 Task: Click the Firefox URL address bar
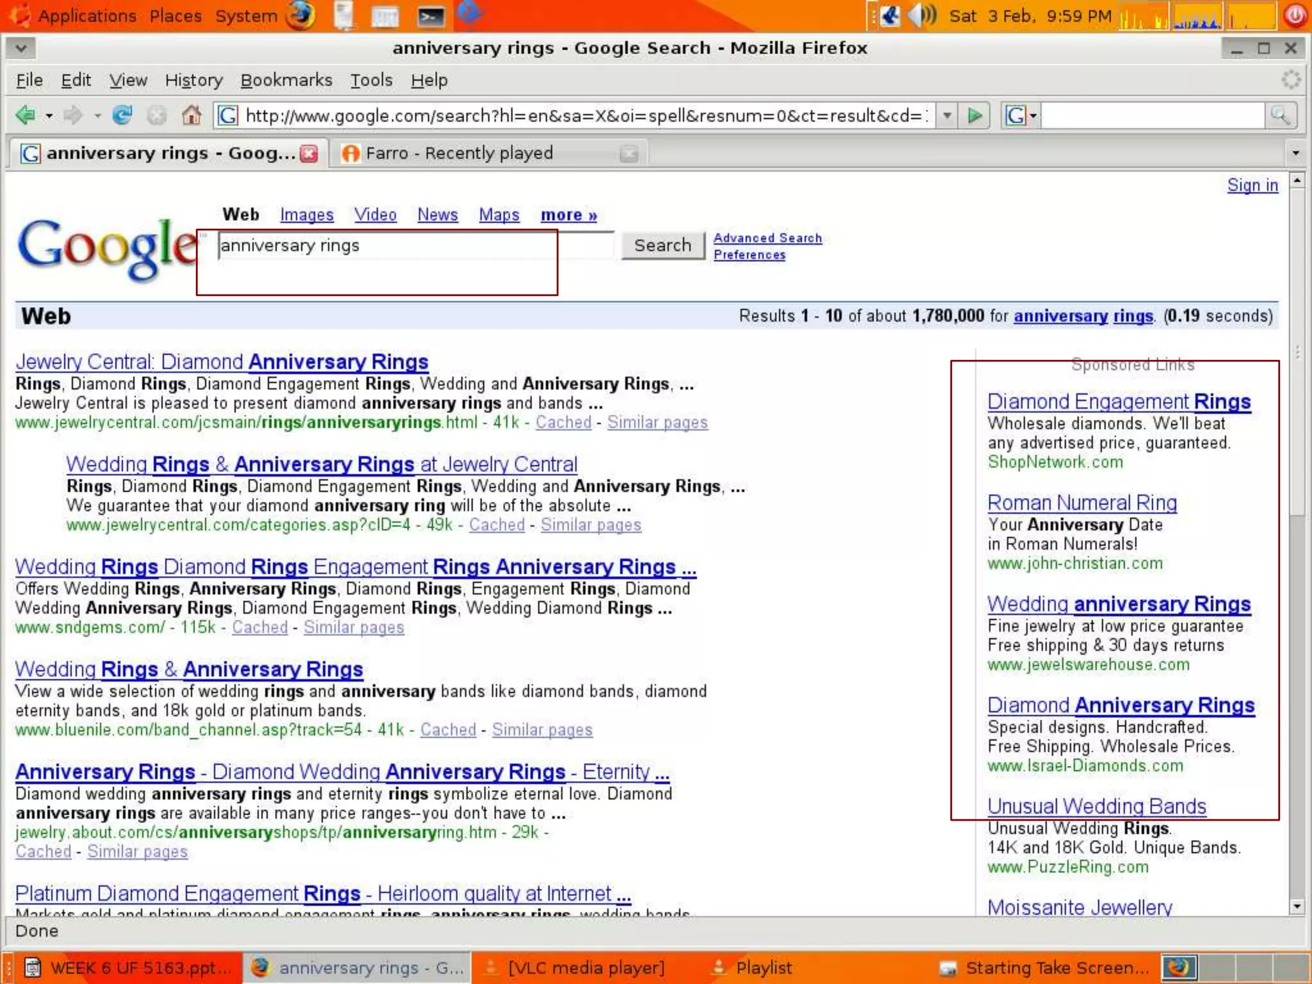point(574,116)
